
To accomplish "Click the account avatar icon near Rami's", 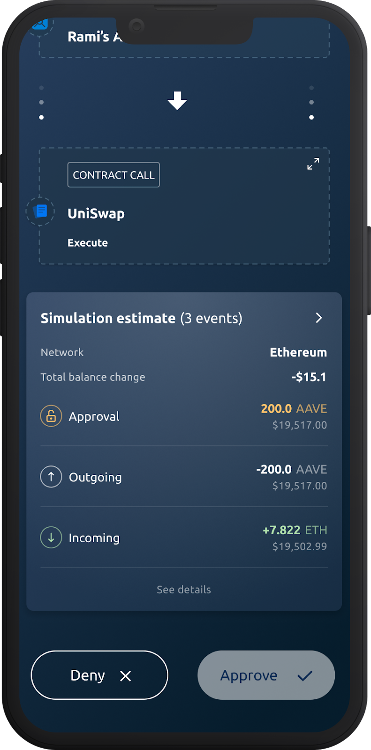I will pos(39,23).
